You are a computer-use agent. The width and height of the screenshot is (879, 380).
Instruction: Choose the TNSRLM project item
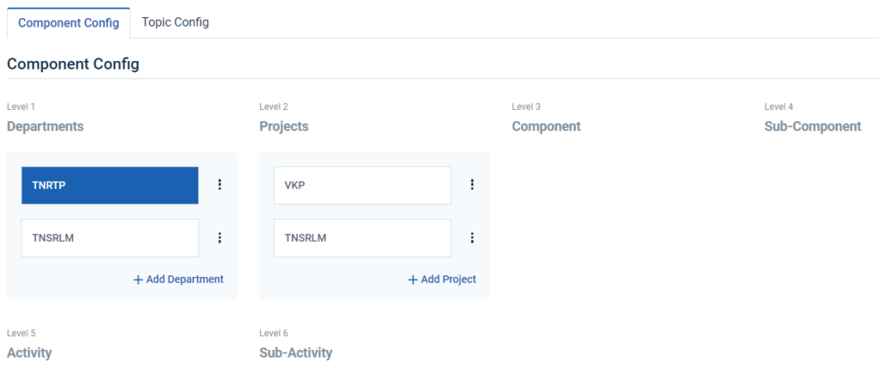[362, 238]
